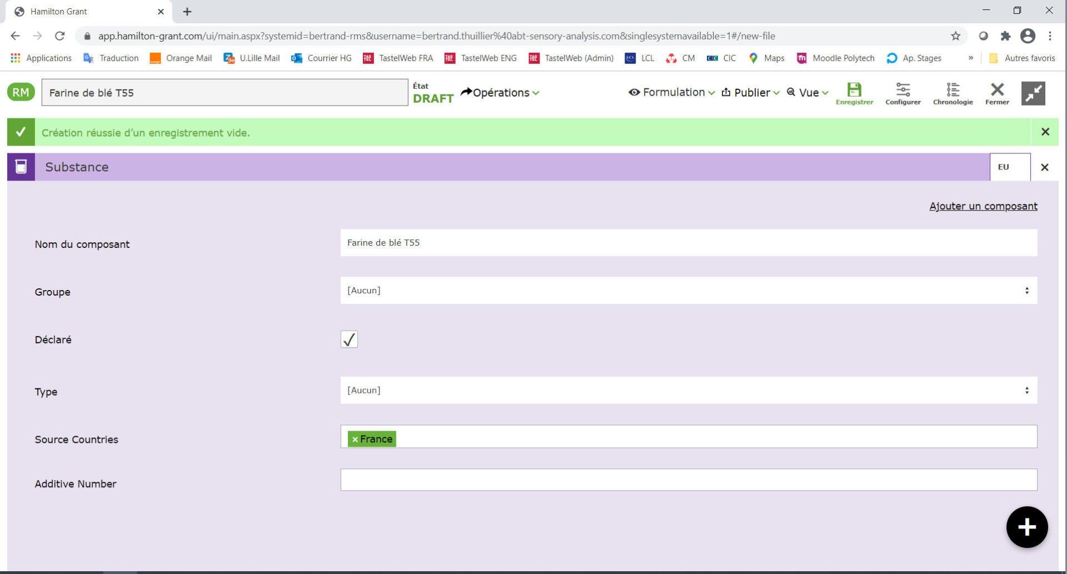Expand the Opérations menu
Viewport: 1067px width, 574px height.
501,92
